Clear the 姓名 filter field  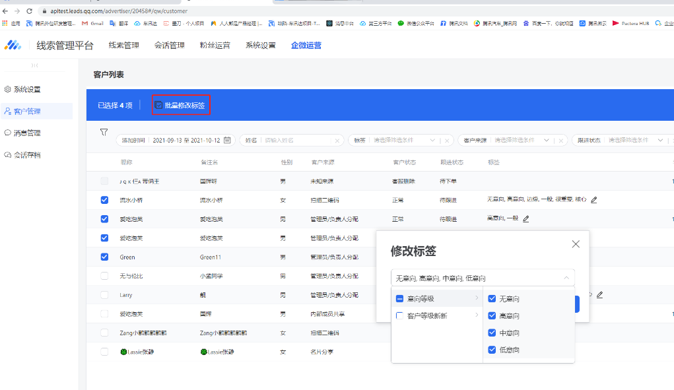coord(337,141)
